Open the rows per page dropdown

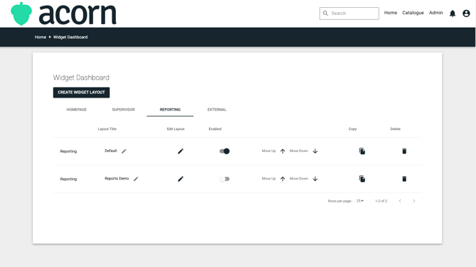pos(360,201)
